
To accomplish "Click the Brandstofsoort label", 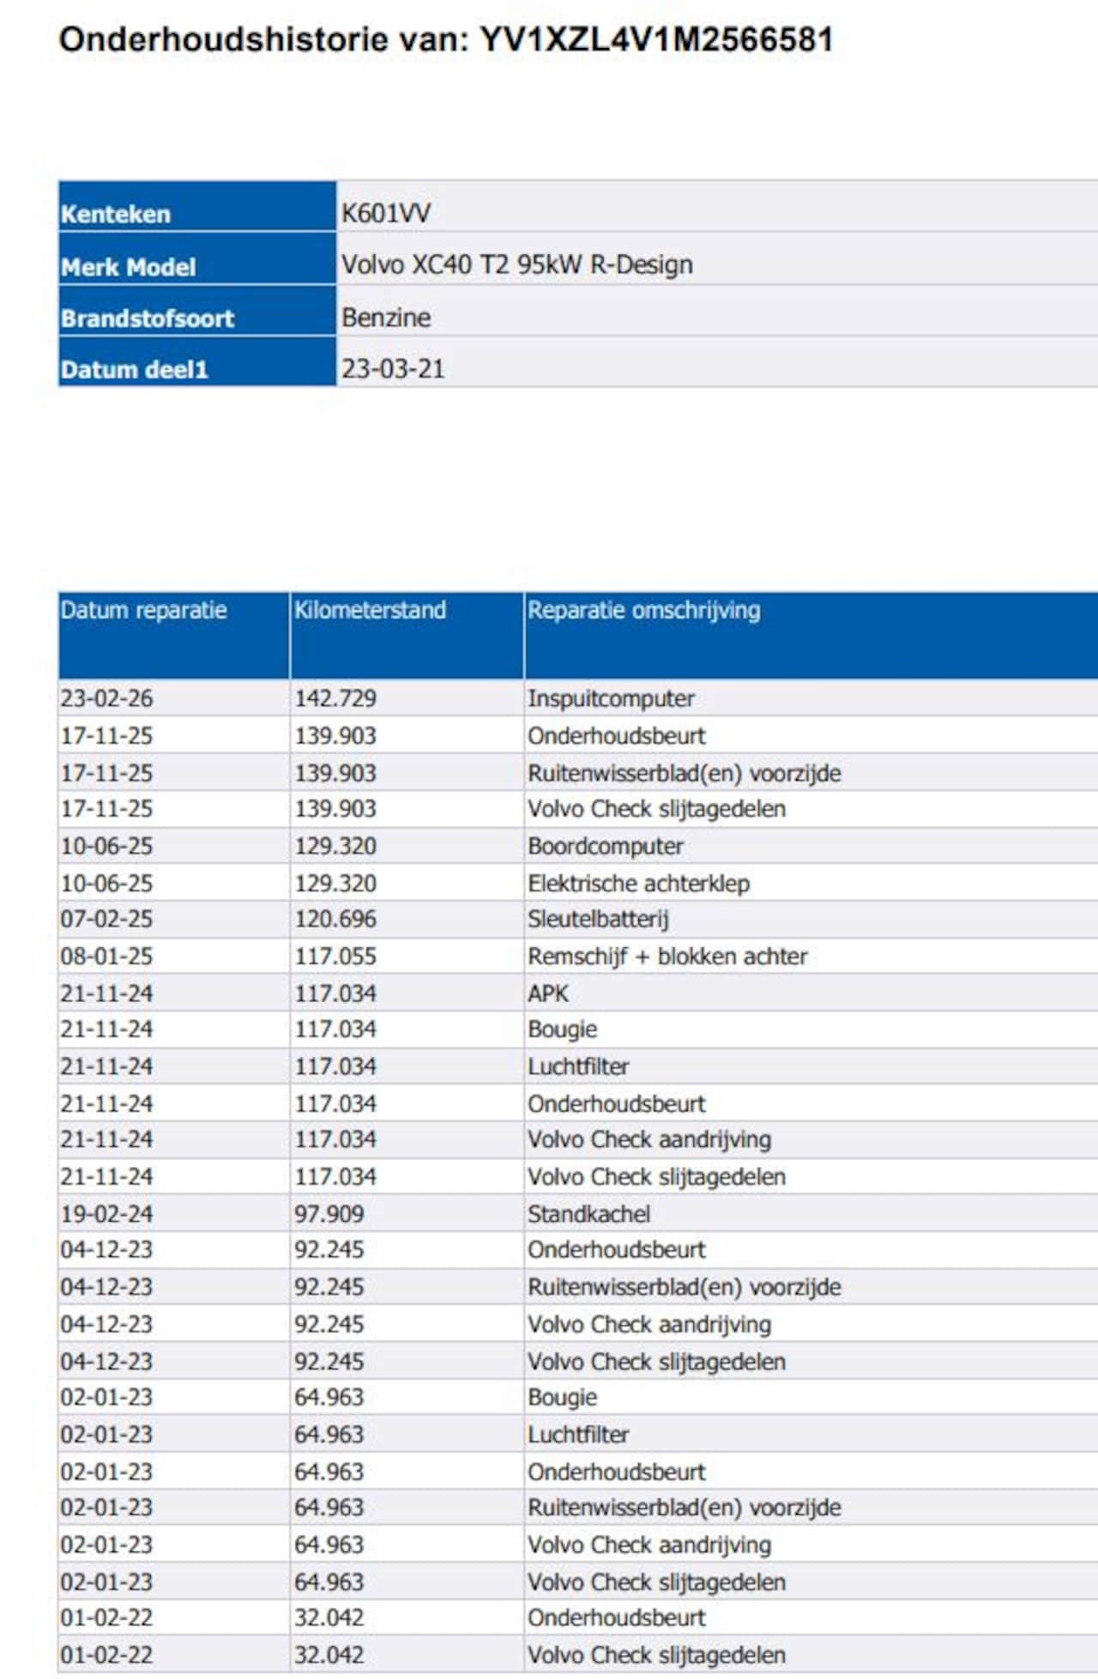I will [147, 318].
